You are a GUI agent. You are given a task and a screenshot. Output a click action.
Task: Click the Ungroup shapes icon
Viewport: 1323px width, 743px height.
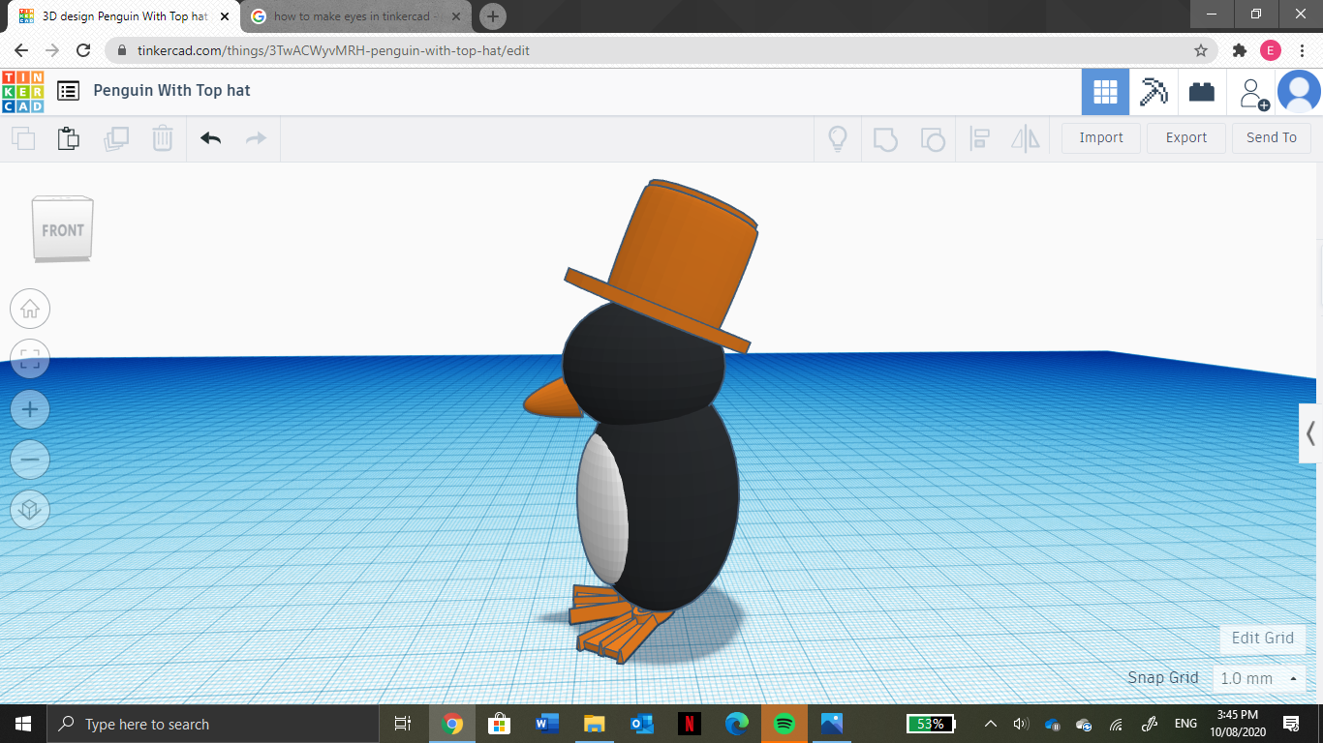(x=932, y=138)
